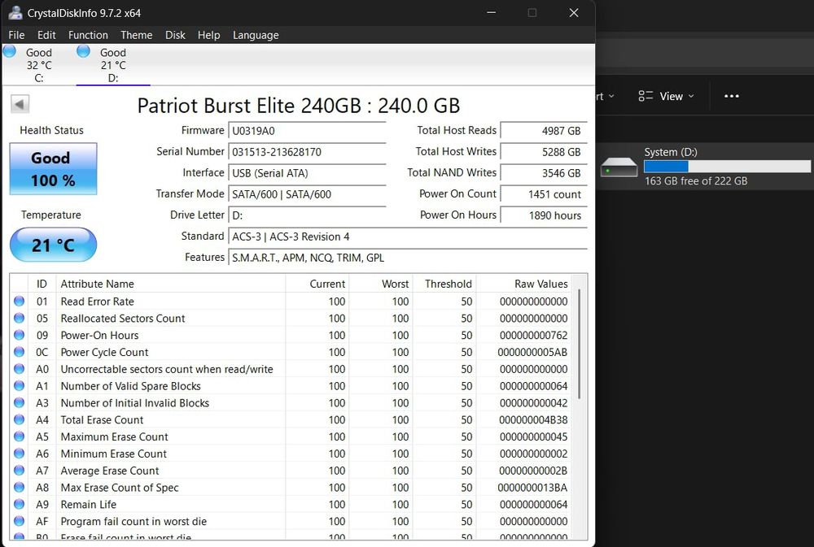814x547 pixels.
Task: Click the SMART attribute list vertical scrollbar
Action: (x=580, y=345)
